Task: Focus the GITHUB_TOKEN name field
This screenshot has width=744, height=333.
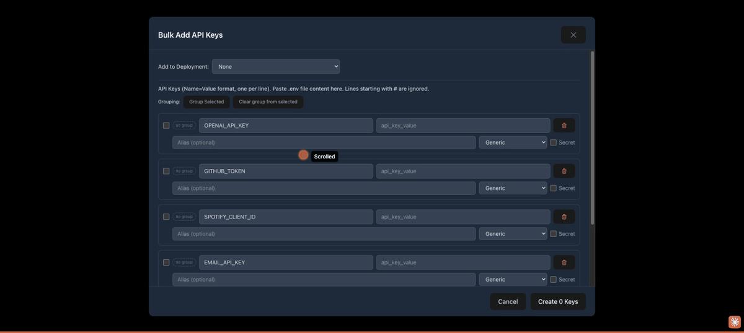Action: (286, 171)
